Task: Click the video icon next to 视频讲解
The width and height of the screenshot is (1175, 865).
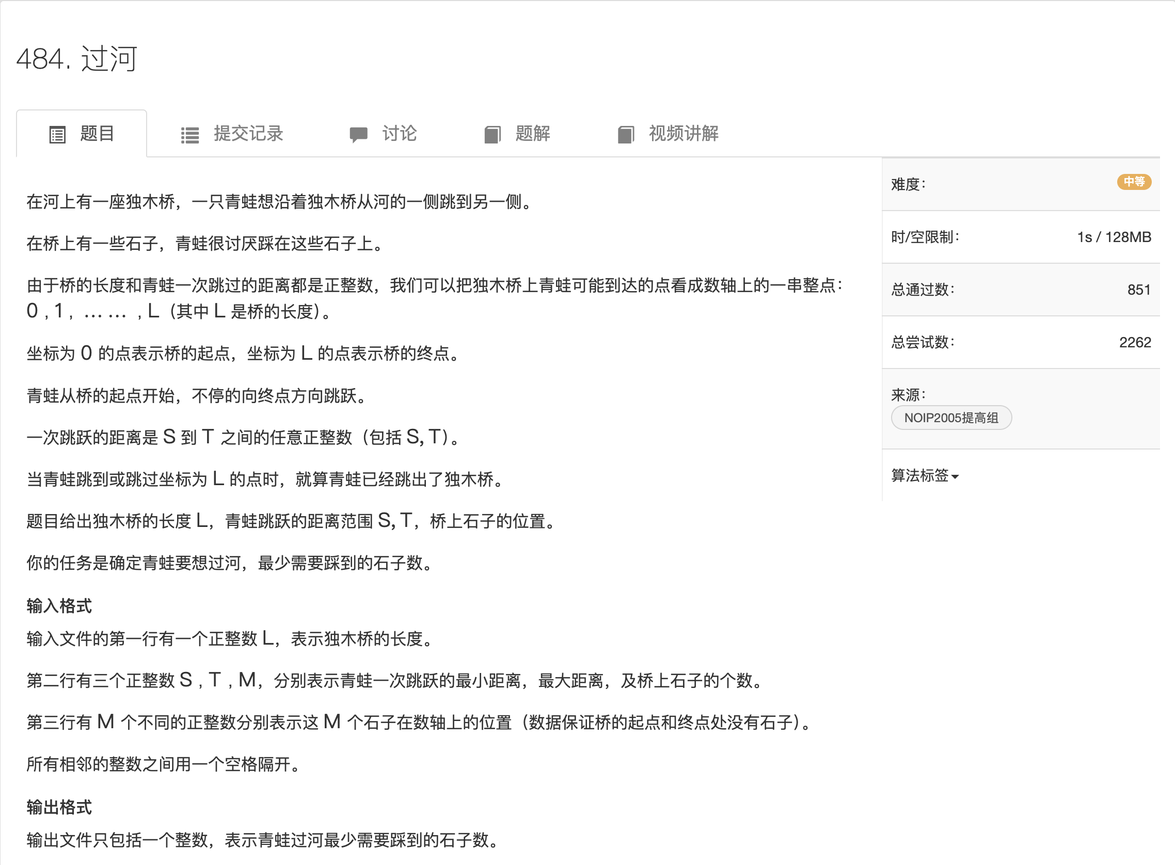Action: [x=626, y=134]
